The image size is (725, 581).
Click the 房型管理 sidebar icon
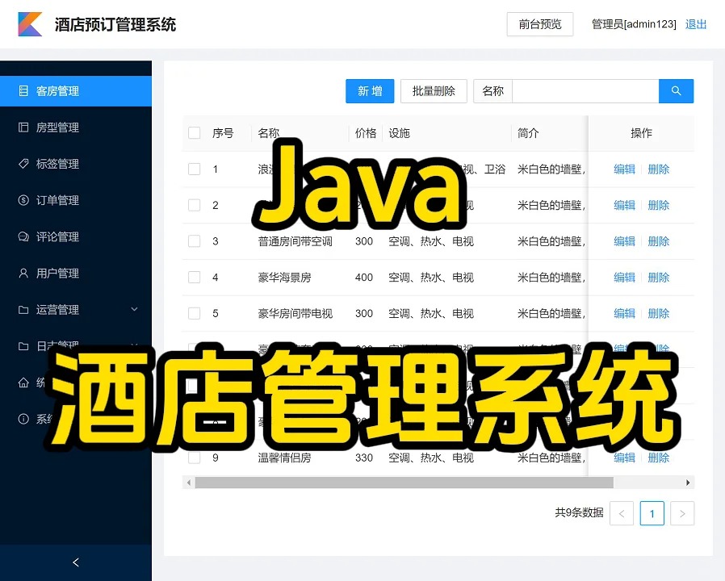(23, 127)
